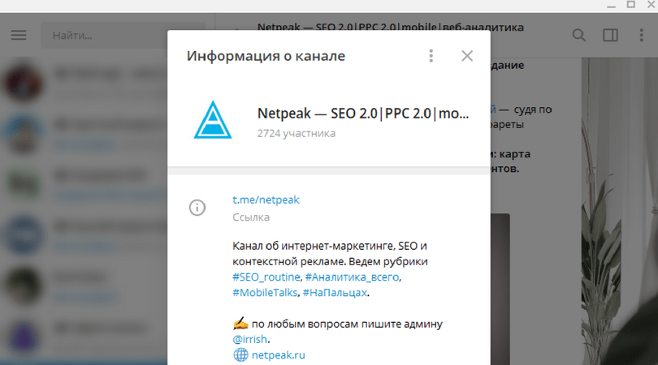Open the t.me/netpeak link

[x=266, y=200]
